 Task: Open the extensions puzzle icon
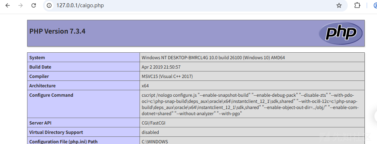click(x=357, y=5)
